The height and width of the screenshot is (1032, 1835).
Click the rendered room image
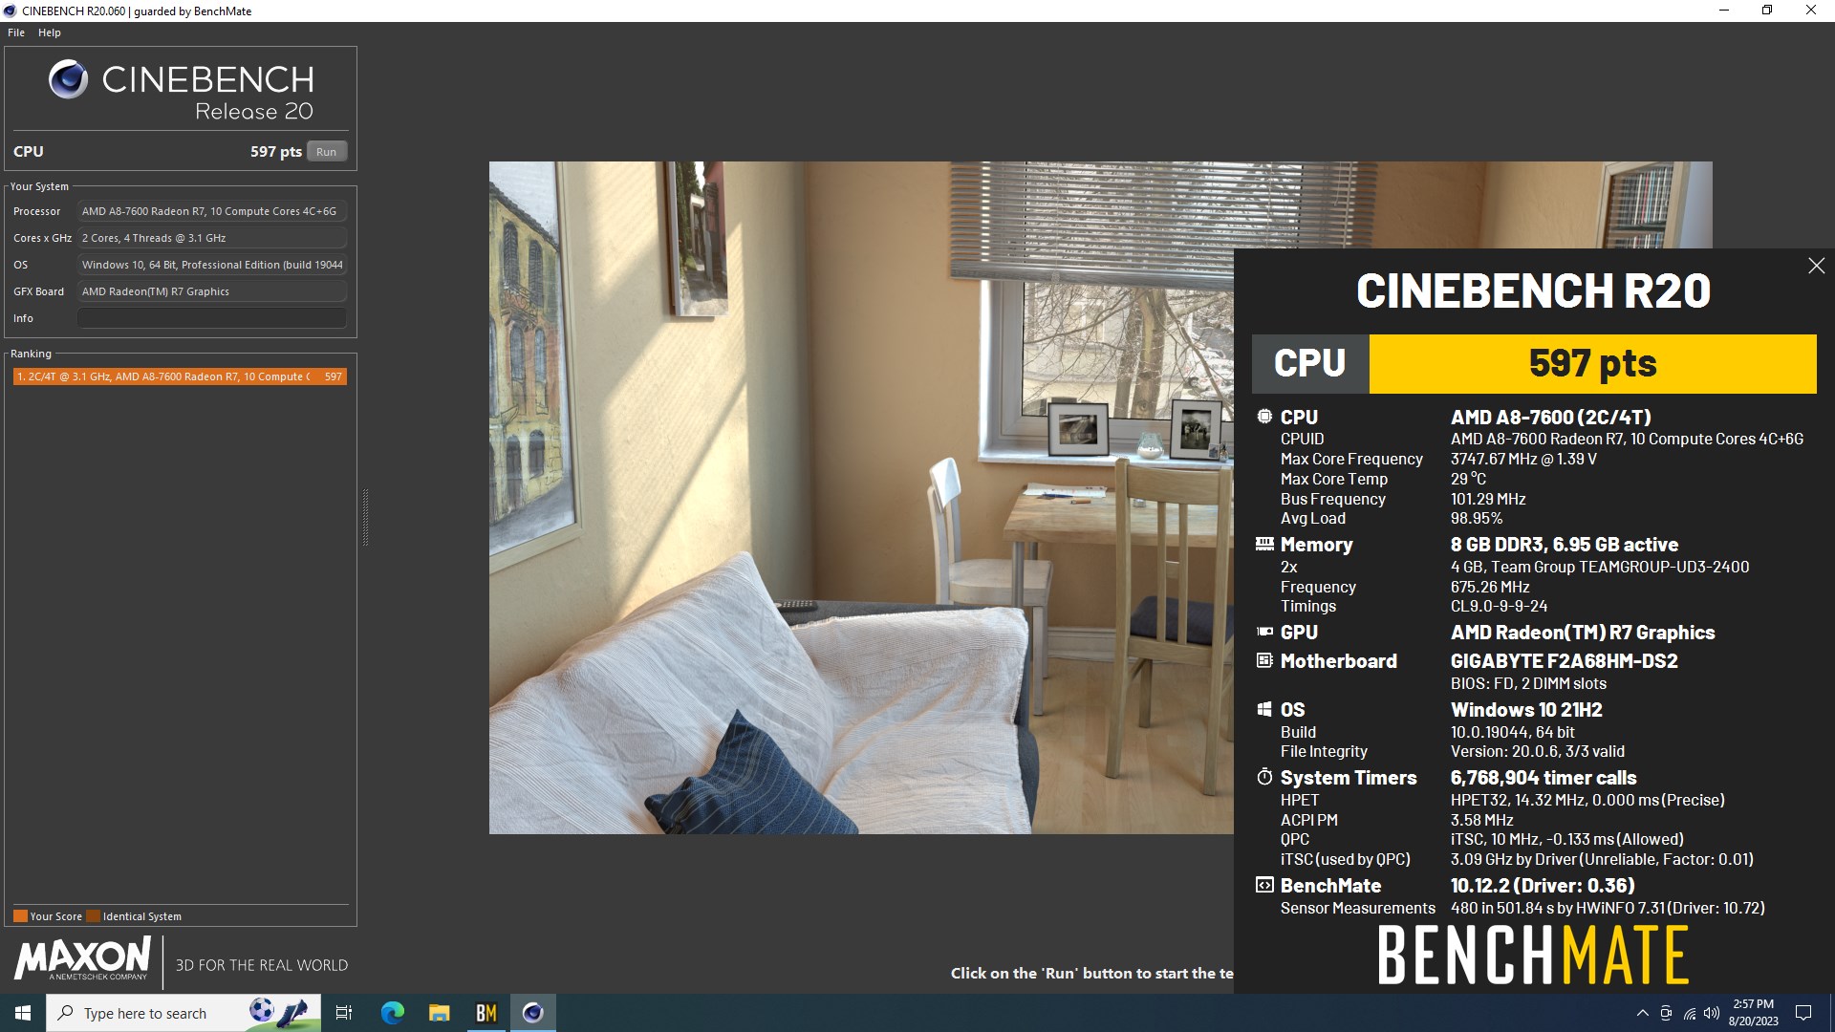861,497
